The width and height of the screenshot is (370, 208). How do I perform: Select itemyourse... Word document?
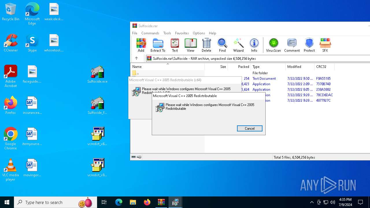pyautogui.click(x=32, y=137)
